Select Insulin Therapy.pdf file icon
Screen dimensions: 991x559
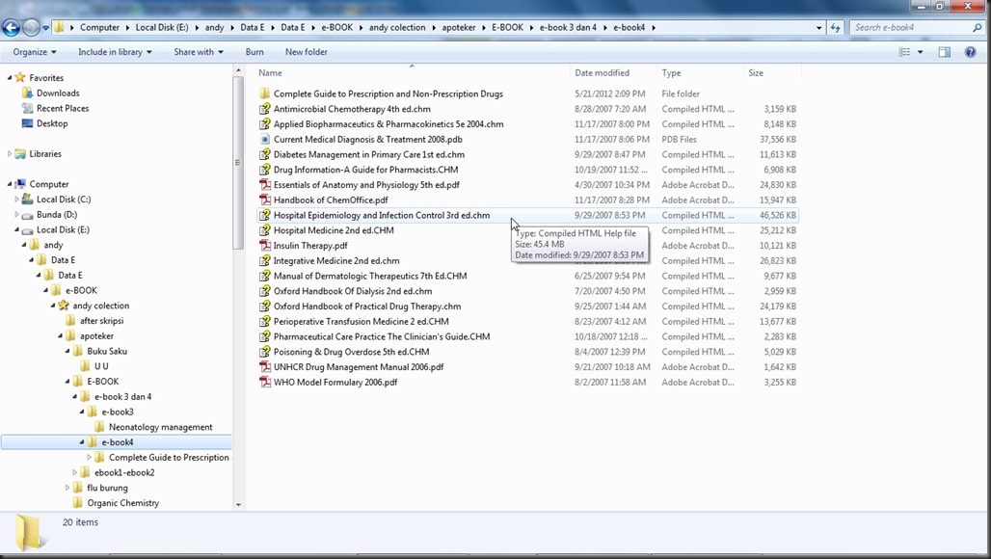click(265, 245)
